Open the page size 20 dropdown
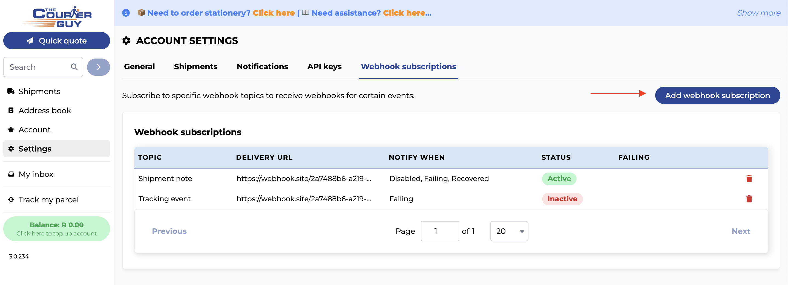The image size is (788, 285). pos(509,231)
